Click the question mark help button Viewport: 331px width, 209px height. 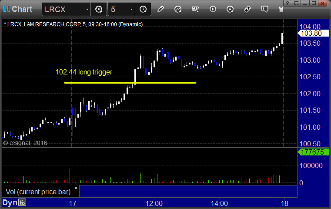[x=288, y=3]
